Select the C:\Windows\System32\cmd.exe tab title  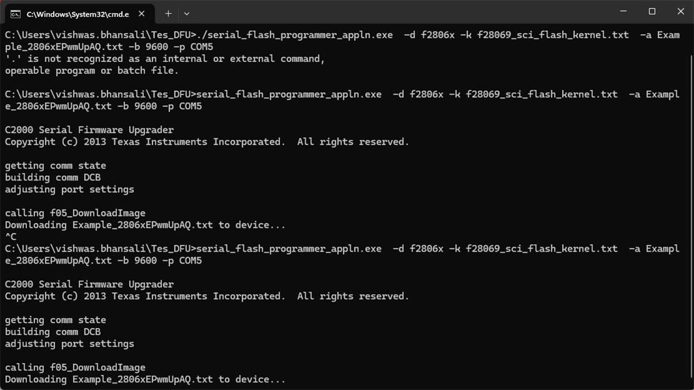(78, 14)
